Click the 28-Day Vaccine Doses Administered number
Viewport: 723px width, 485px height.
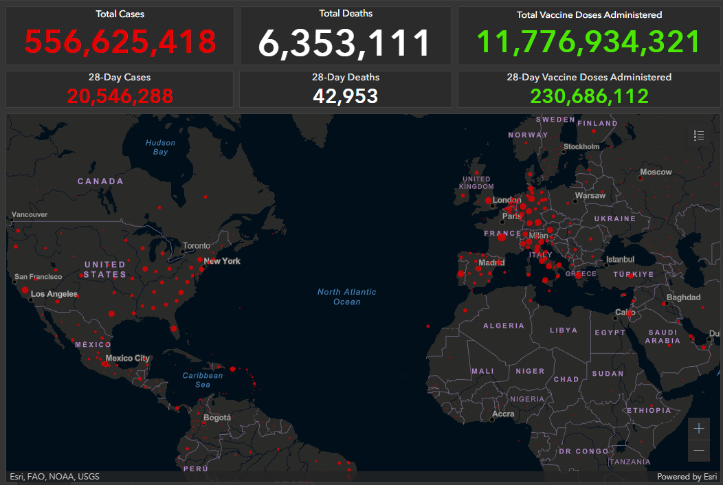tap(589, 95)
